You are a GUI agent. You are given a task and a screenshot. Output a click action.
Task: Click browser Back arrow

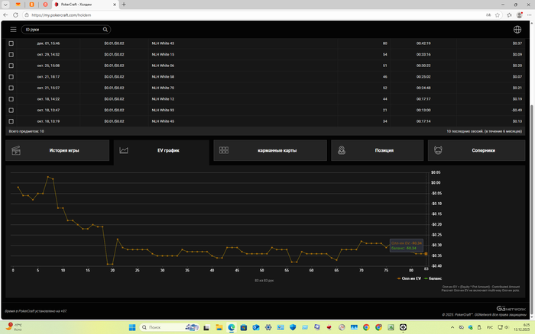click(x=5, y=15)
